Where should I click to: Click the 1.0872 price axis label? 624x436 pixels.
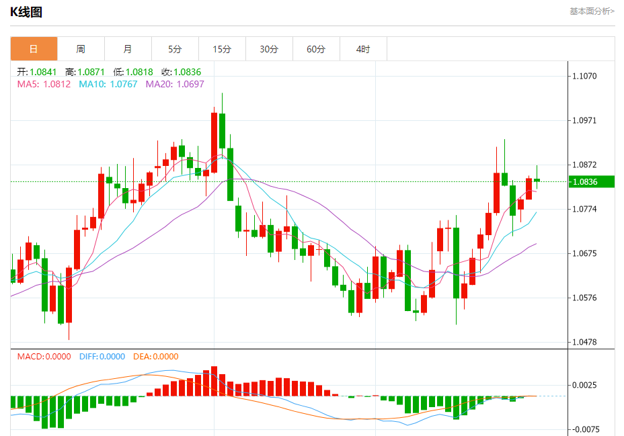584,165
